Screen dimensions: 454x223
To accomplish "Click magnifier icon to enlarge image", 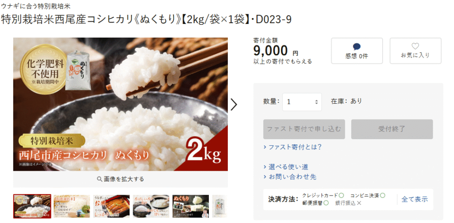I will 99,179.
